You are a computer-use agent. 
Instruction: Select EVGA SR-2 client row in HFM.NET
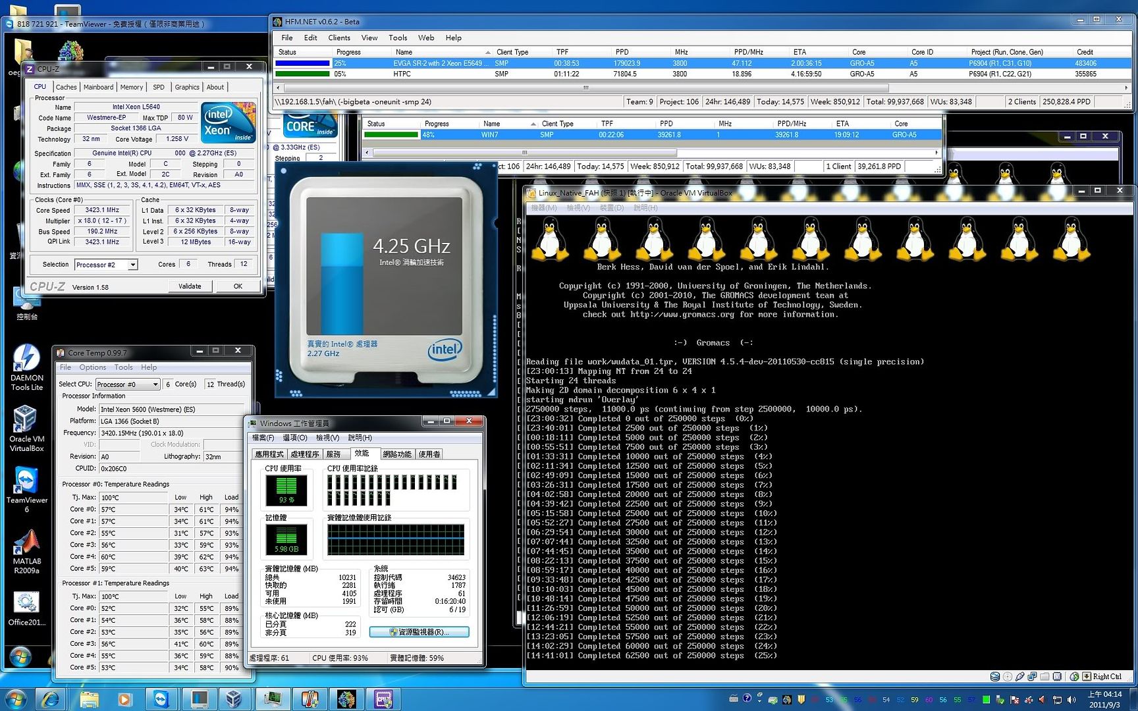702,63
